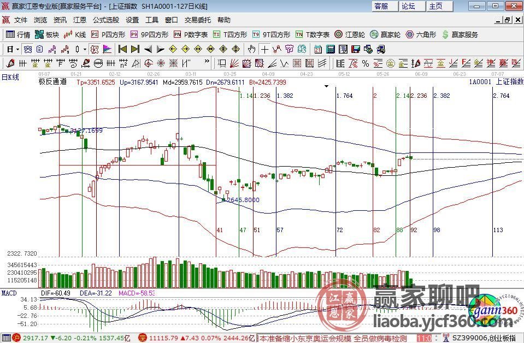
Task: Open the calculator tool
Action: [x=330, y=50]
